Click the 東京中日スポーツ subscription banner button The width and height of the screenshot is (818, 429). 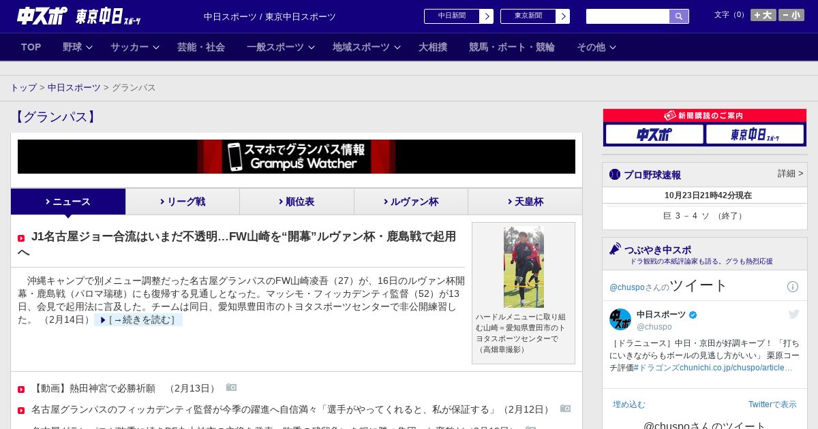[x=755, y=134]
